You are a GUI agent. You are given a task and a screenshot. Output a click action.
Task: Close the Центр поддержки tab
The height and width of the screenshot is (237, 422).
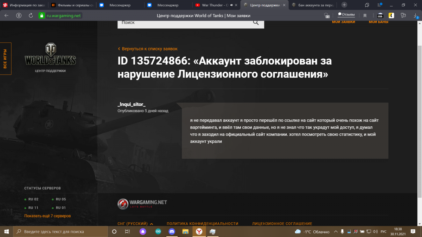point(283,5)
